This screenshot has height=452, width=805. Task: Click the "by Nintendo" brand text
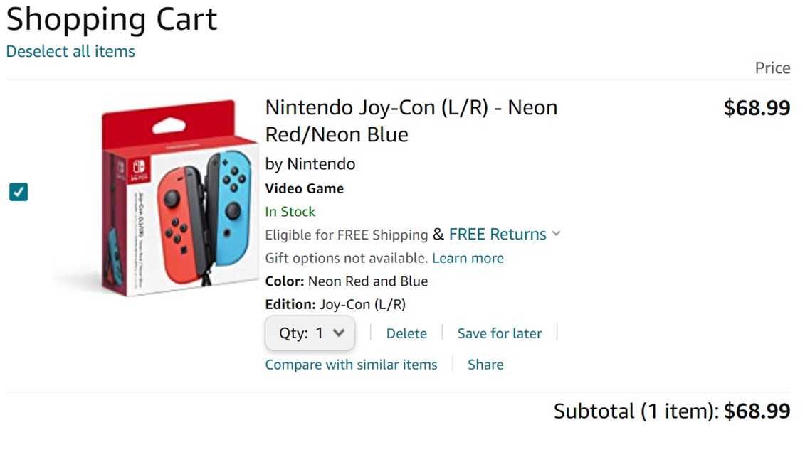pos(310,164)
